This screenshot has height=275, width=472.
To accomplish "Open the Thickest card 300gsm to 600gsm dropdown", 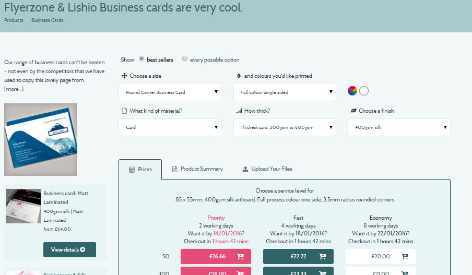I will click(x=285, y=127).
